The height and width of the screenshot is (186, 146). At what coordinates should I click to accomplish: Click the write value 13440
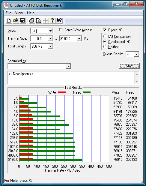pos(118,98)
